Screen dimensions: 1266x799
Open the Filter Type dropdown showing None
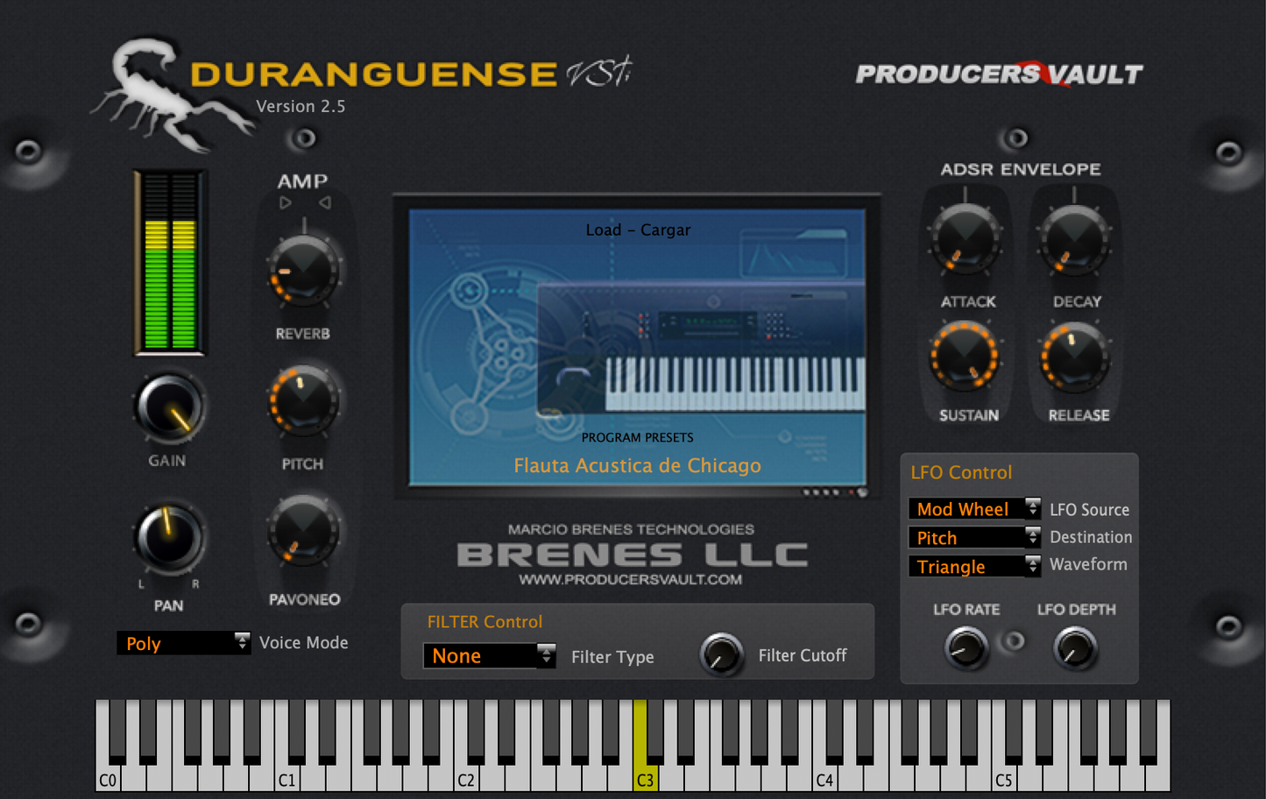[x=489, y=656]
